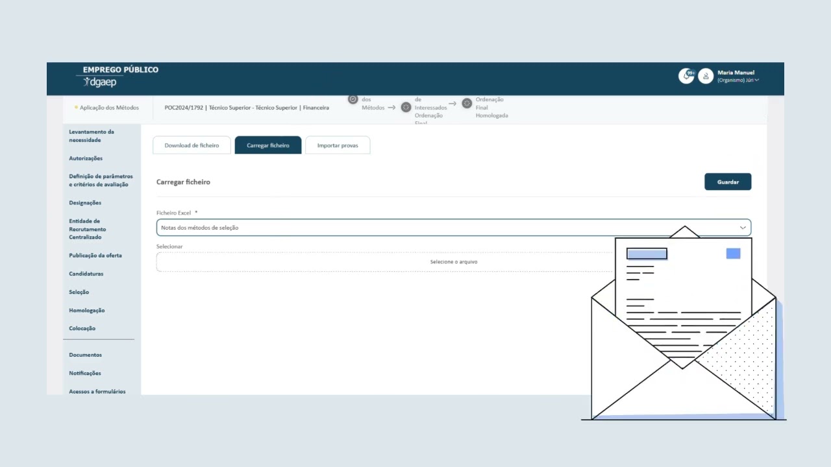
Task: Open Documentos in the sidebar
Action: (86, 355)
